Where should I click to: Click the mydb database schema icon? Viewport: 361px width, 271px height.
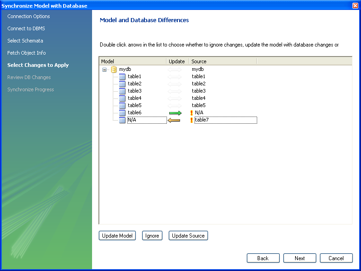click(114, 69)
